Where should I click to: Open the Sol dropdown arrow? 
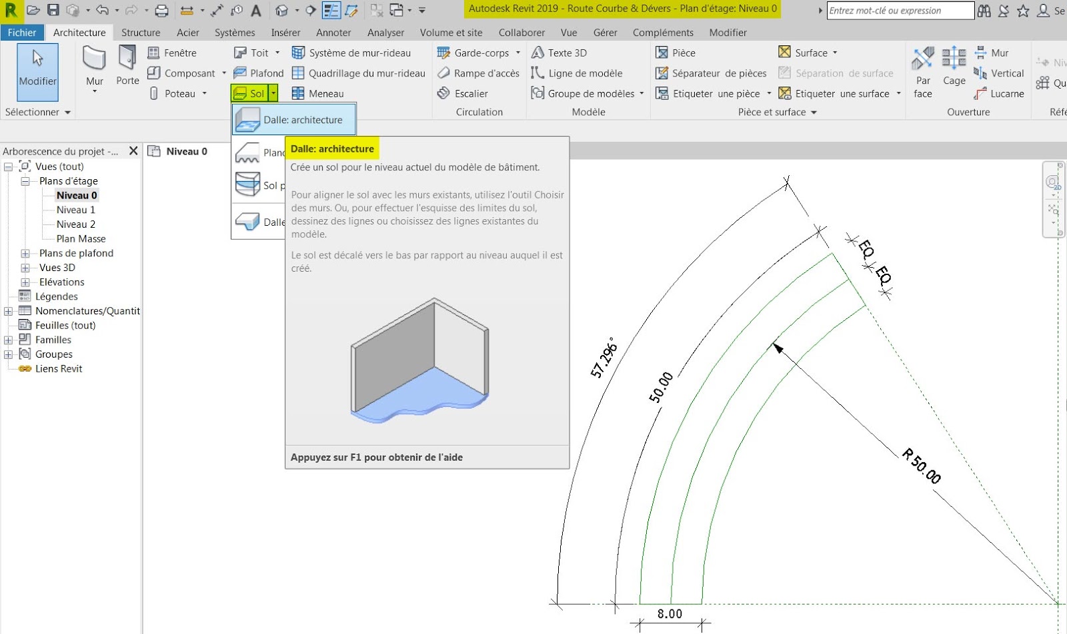[273, 93]
